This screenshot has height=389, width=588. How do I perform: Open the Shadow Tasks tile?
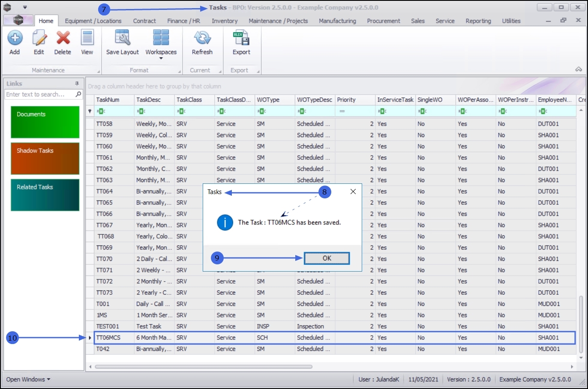tap(45, 159)
